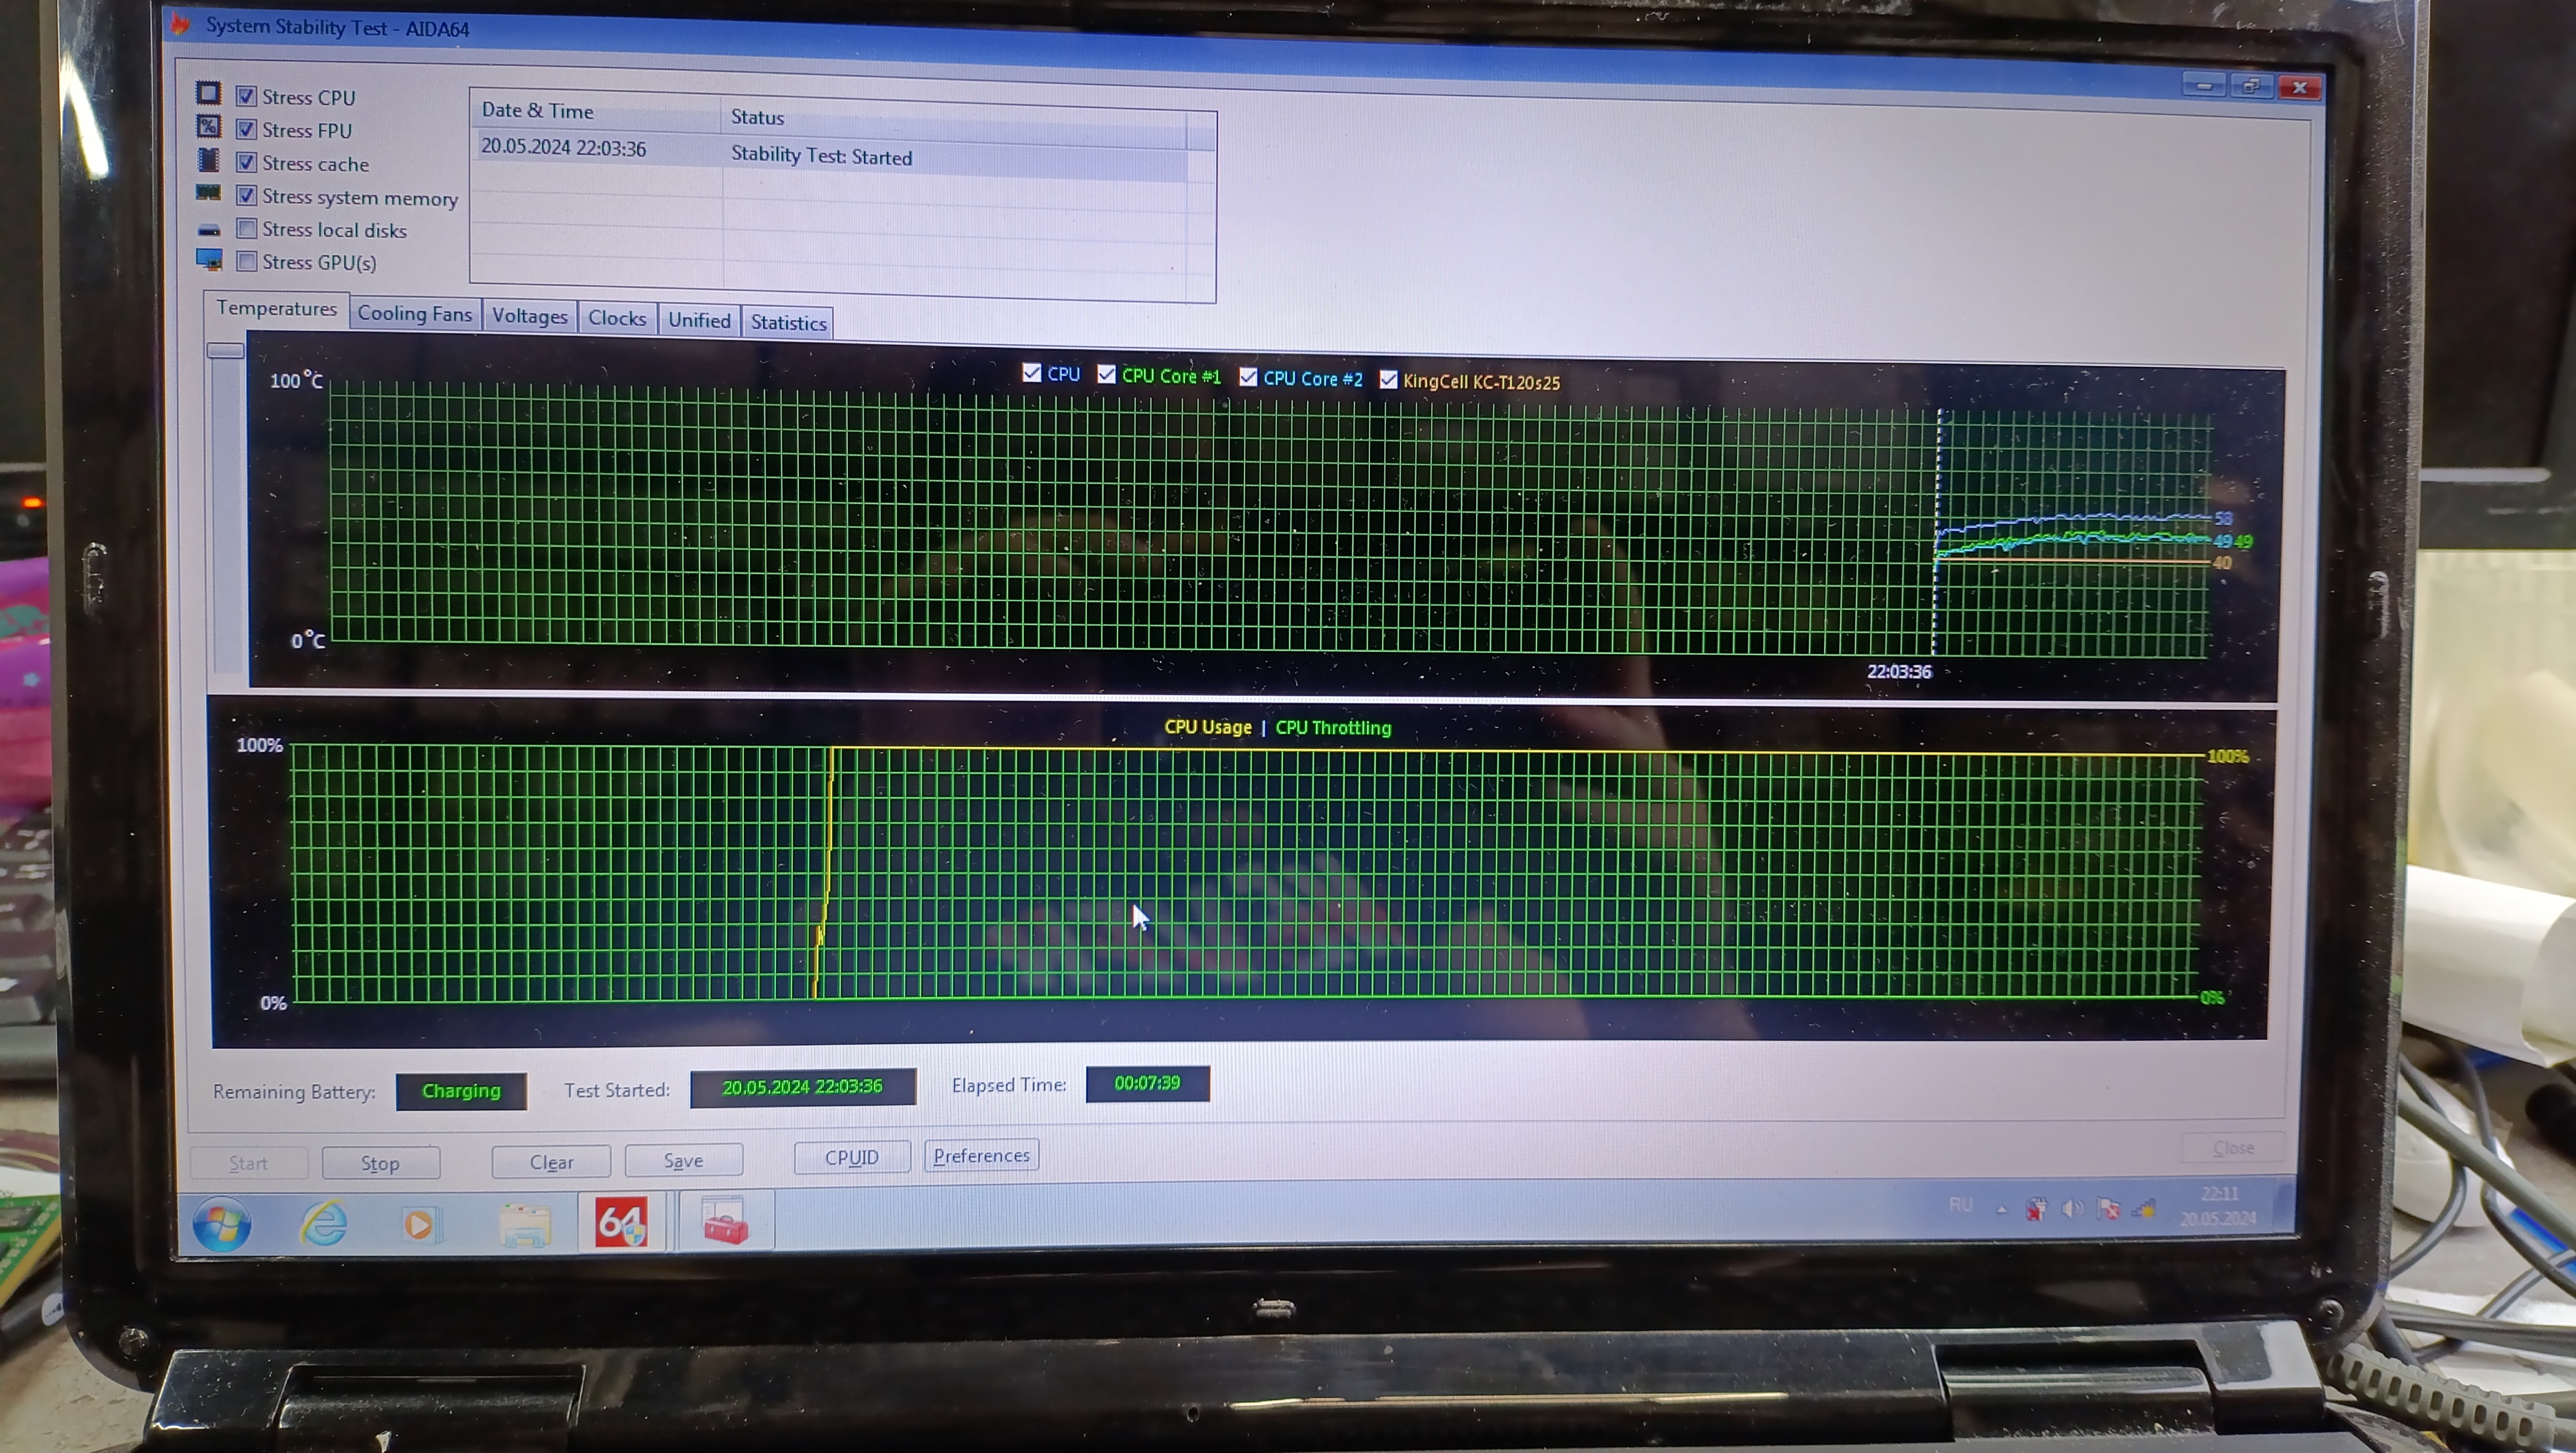Screen dimensions: 2576x1453
Task: Click the Test Started '20.05.2024 22:03:36' field
Action: coord(803,1087)
